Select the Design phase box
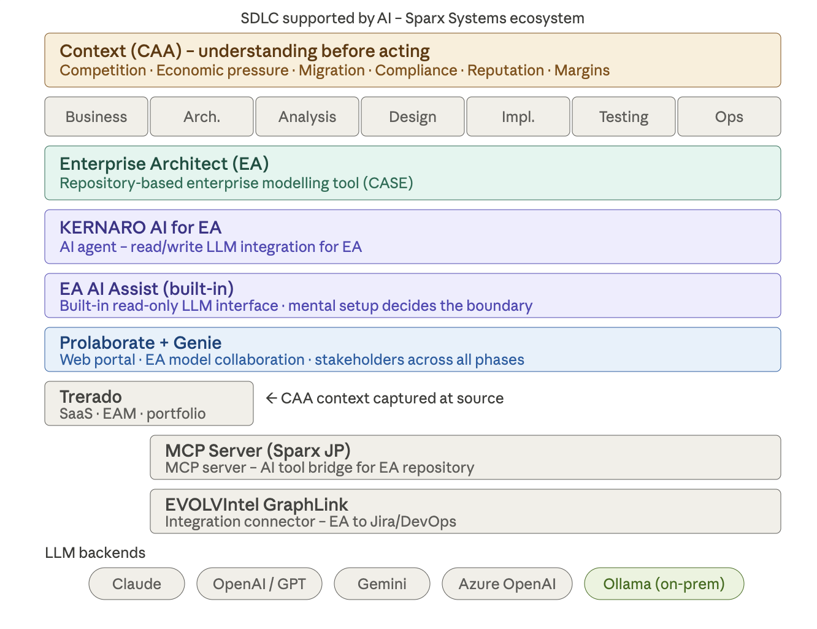 [x=413, y=116]
